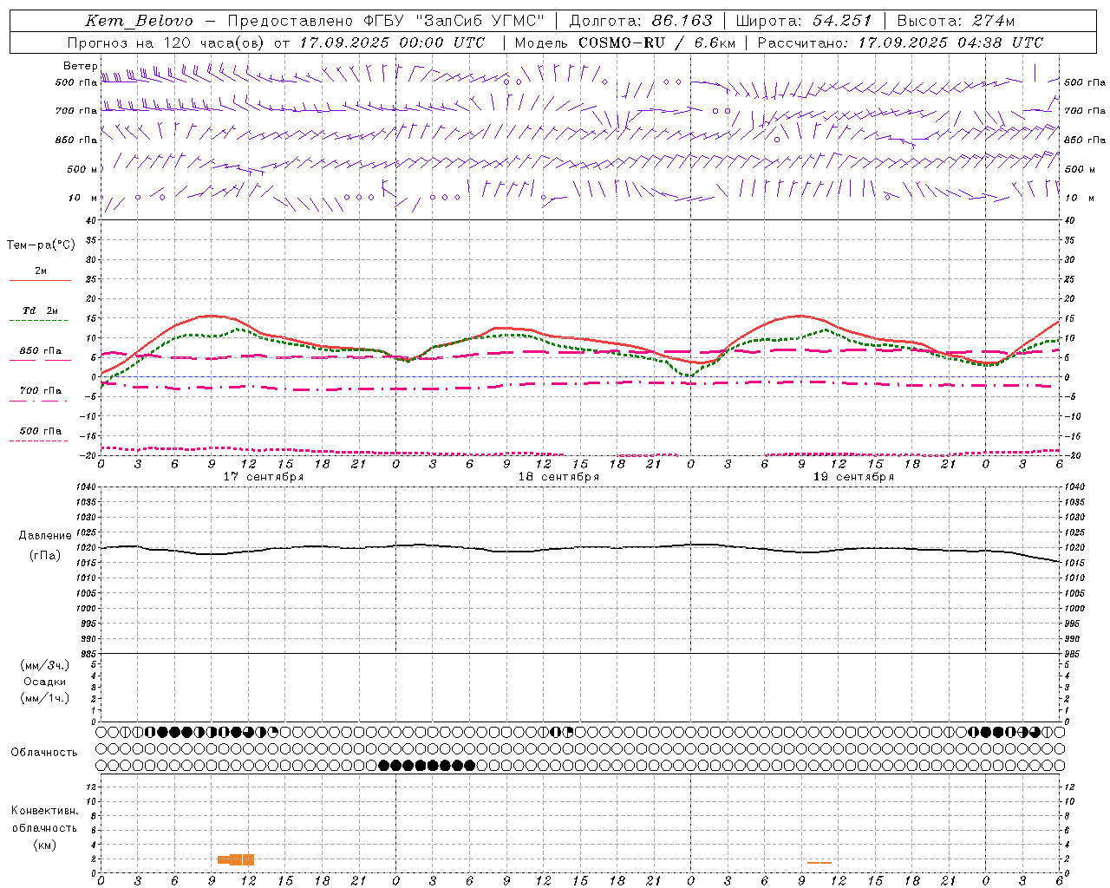This screenshot has width=1110, height=888.
Task: Click the Kem_Belovo station title
Action: 139,21
